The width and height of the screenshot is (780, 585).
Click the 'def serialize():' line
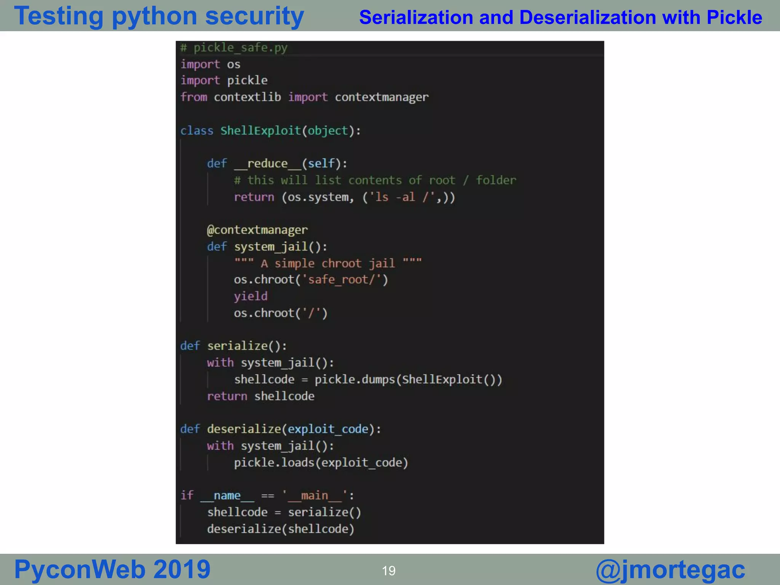(233, 346)
